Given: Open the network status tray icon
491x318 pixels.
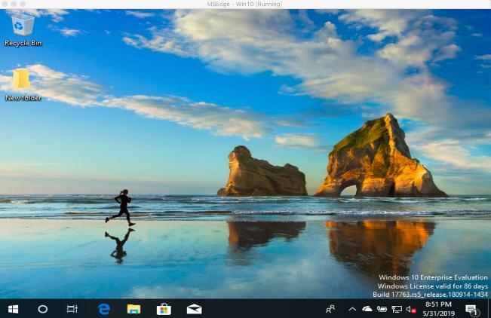Looking at the screenshot, I should pyautogui.click(x=397, y=310).
